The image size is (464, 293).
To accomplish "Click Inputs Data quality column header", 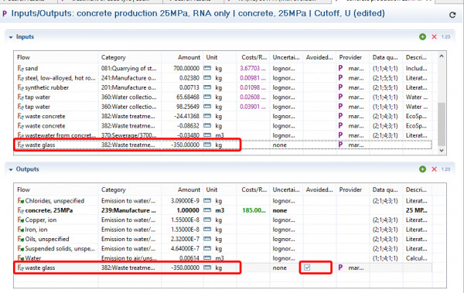I will tap(385, 57).
